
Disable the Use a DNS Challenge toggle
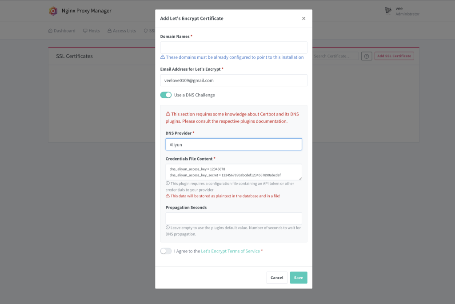point(166,95)
